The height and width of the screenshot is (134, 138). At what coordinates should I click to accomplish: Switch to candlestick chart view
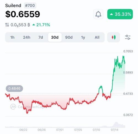114,37
